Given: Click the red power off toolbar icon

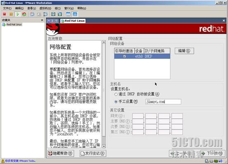Looking at the screenshot, I should 5,14.
